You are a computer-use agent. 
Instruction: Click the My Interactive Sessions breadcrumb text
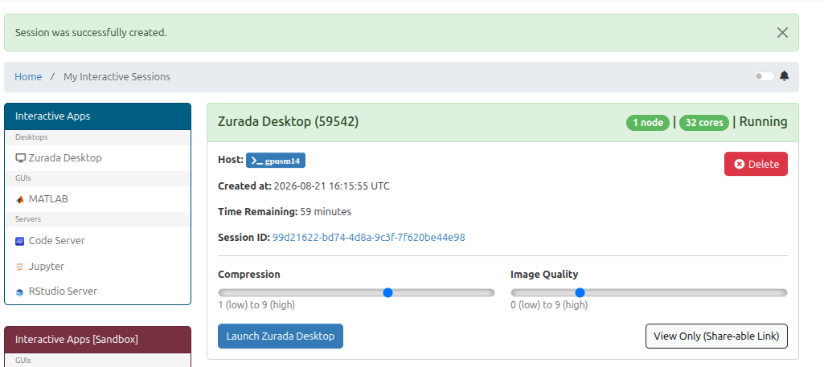(117, 76)
